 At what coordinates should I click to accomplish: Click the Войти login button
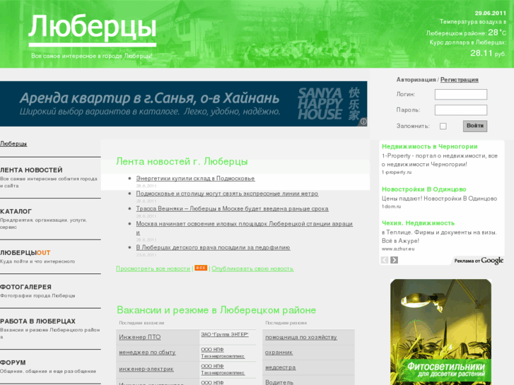pyautogui.click(x=475, y=126)
